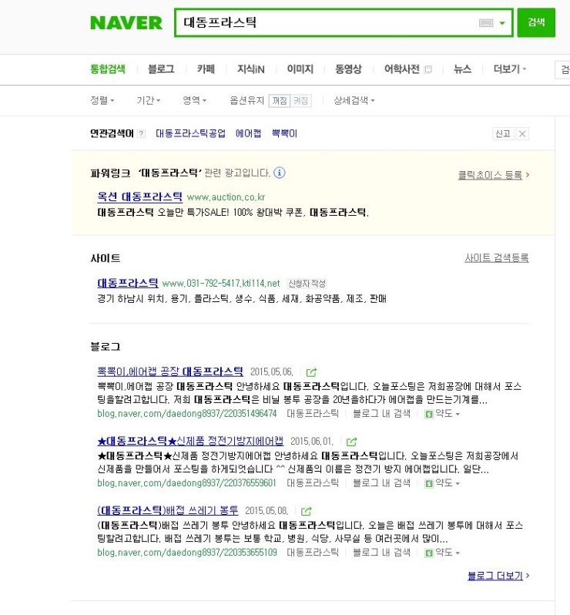The image size is (570, 615).
Task: Switch to the 카페 tab
Action: pyautogui.click(x=206, y=69)
